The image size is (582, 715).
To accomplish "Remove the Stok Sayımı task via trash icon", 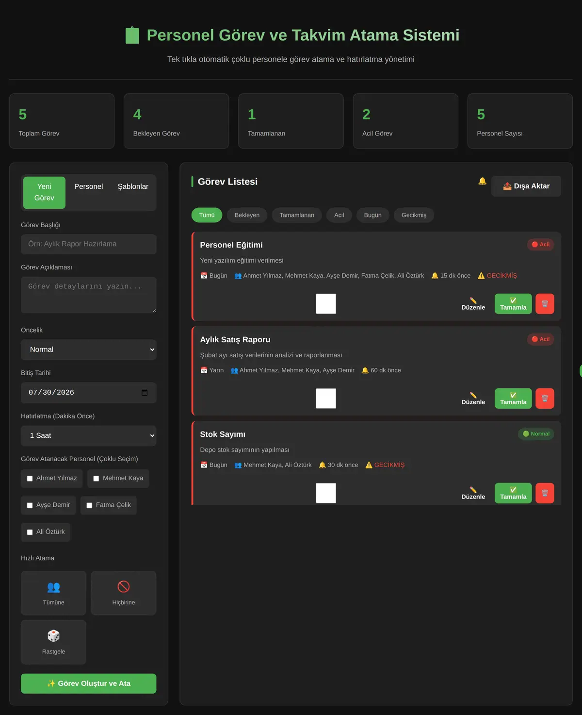I will pyautogui.click(x=545, y=493).
